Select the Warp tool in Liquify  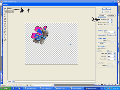(5, 8)
